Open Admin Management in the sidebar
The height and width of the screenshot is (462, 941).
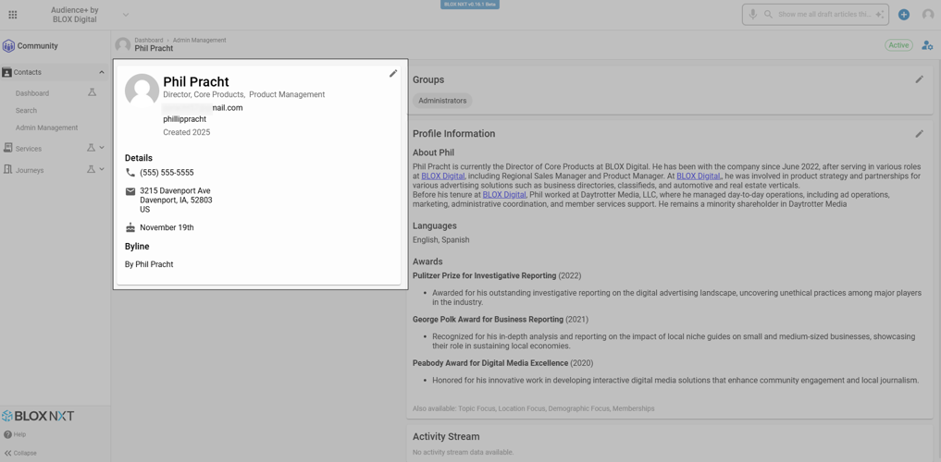pos(47,128)
